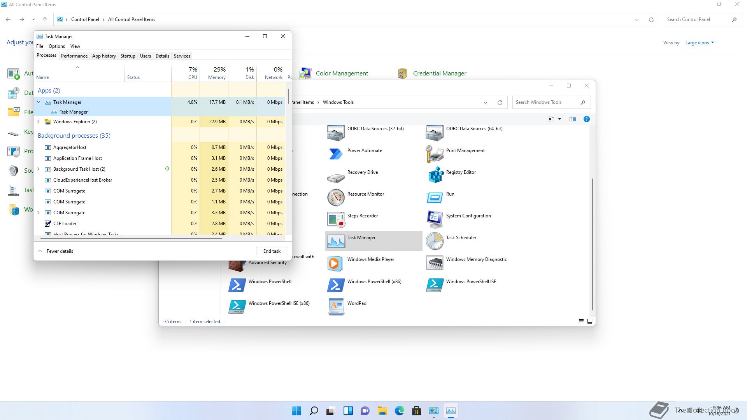Switch to the Performance tab
Image resolution: width=747 pixels, height=420 pixels.
tap(74, 56)
